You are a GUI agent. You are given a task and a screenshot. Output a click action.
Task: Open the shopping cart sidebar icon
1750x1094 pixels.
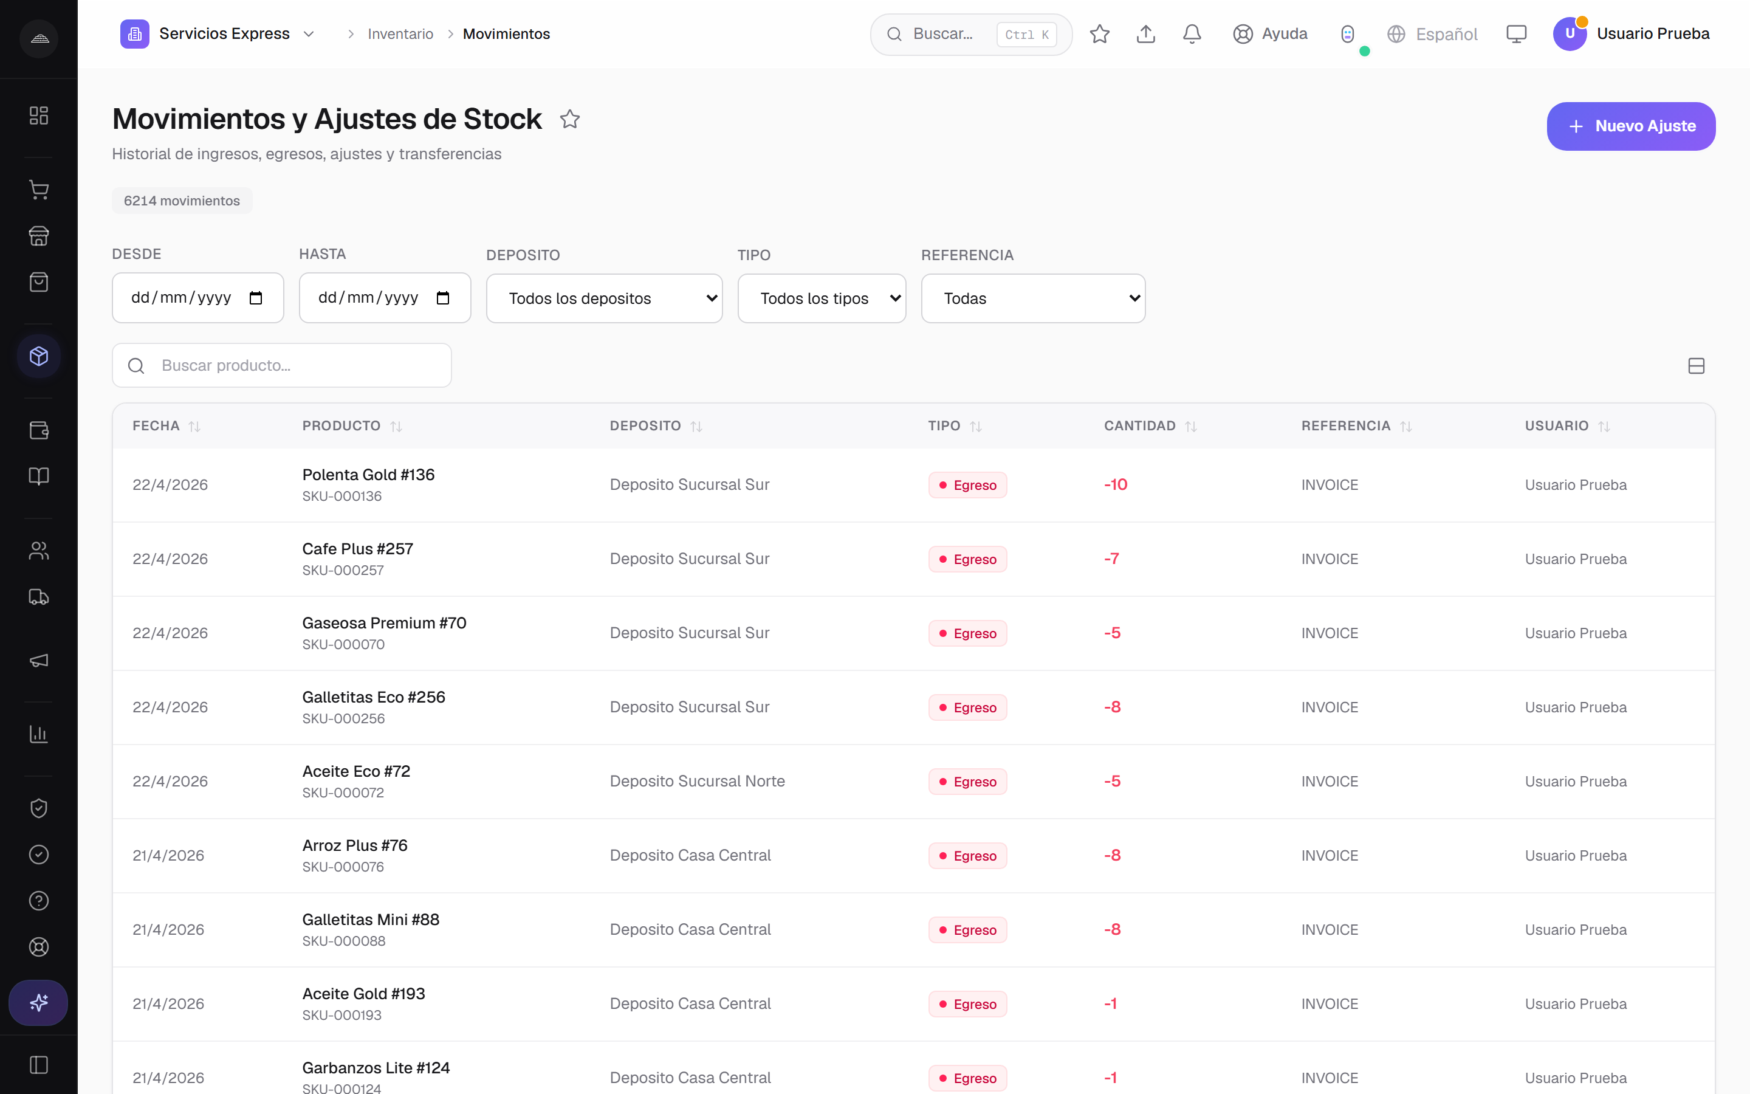click(39, 190)
